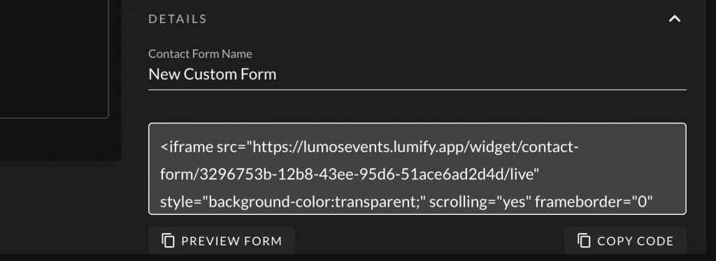Focus the Contact Form Name field
Screen dimensions: 716x261
coord(417,74)
